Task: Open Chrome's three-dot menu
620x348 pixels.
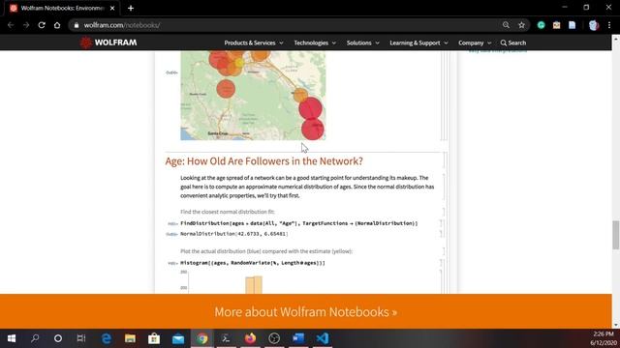Action: click(609, 25)
